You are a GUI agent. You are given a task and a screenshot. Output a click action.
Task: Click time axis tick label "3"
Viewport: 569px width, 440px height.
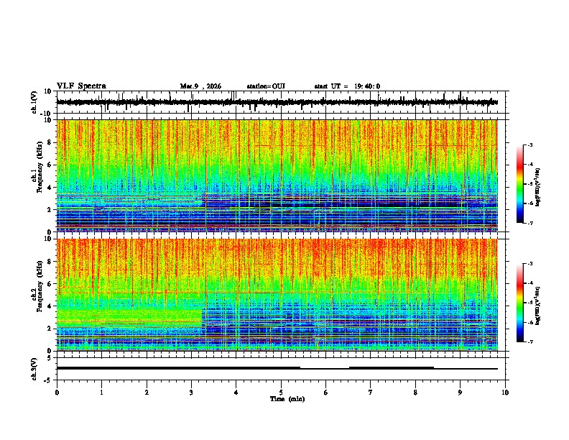point(191,393)
